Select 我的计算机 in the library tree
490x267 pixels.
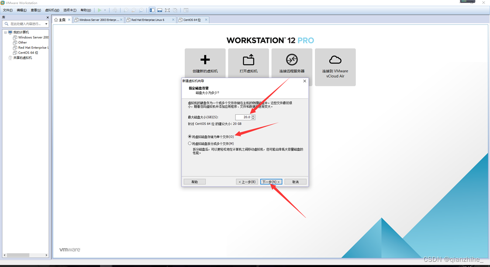click(x=21, y=32)
